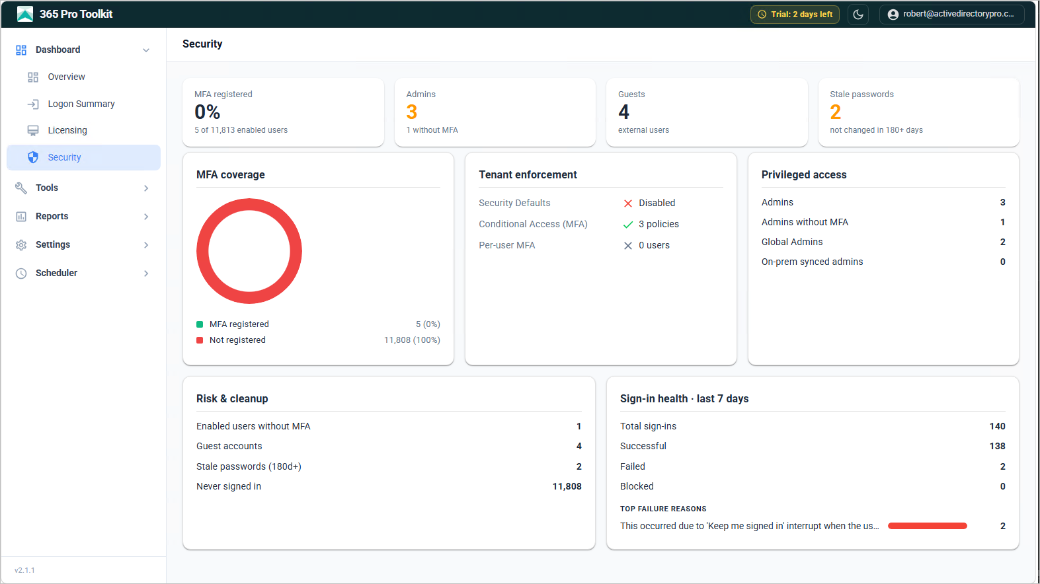Image resolution: width=1040 pixels, height=584 pixels.
Task: Click the Conditional Access (MFA) label
Action: pos(533,225)
